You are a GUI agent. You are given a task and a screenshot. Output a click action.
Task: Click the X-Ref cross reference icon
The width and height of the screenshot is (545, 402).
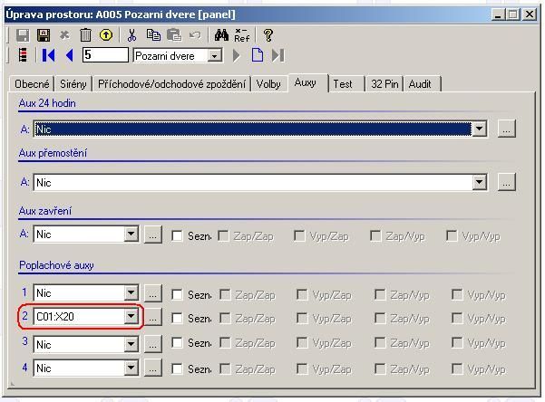242,35
